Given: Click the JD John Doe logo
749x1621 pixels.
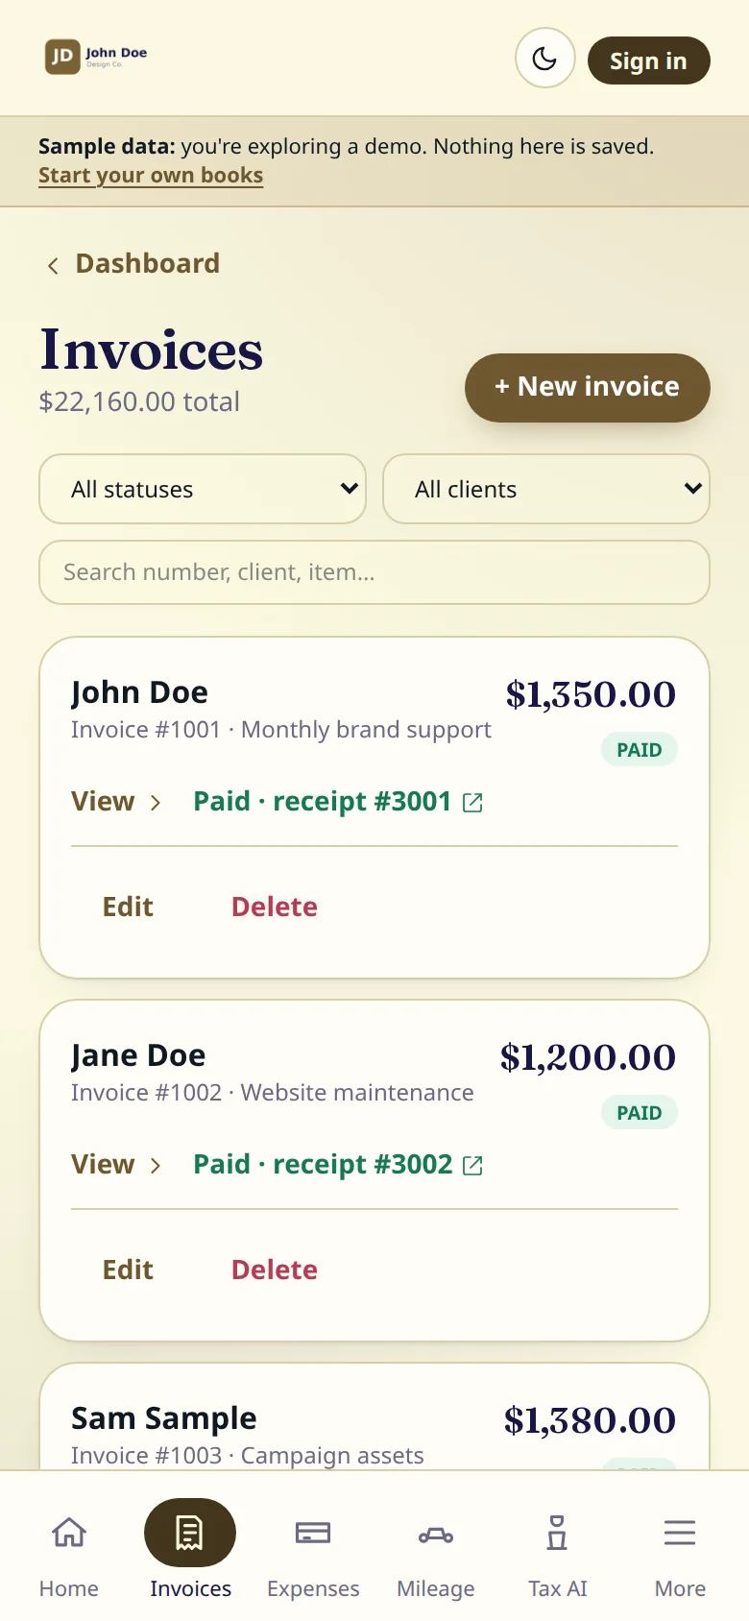Looking at the screenshot, I should click(96, 57).
